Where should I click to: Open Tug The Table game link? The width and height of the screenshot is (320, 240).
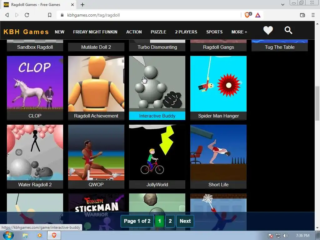pos(280,47)
